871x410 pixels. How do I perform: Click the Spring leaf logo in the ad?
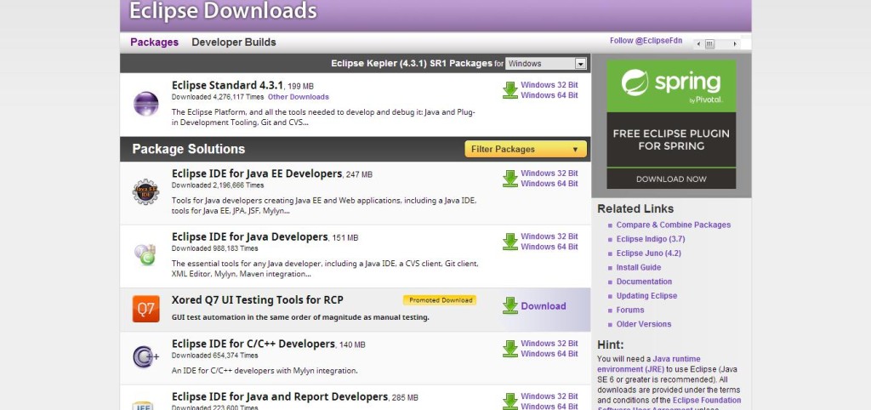635,83
